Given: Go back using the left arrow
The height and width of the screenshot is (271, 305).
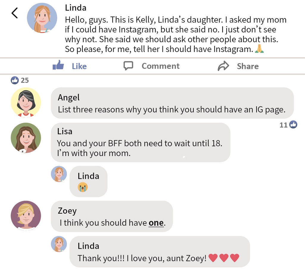Looking at the screenshot, I should [15, 13].
